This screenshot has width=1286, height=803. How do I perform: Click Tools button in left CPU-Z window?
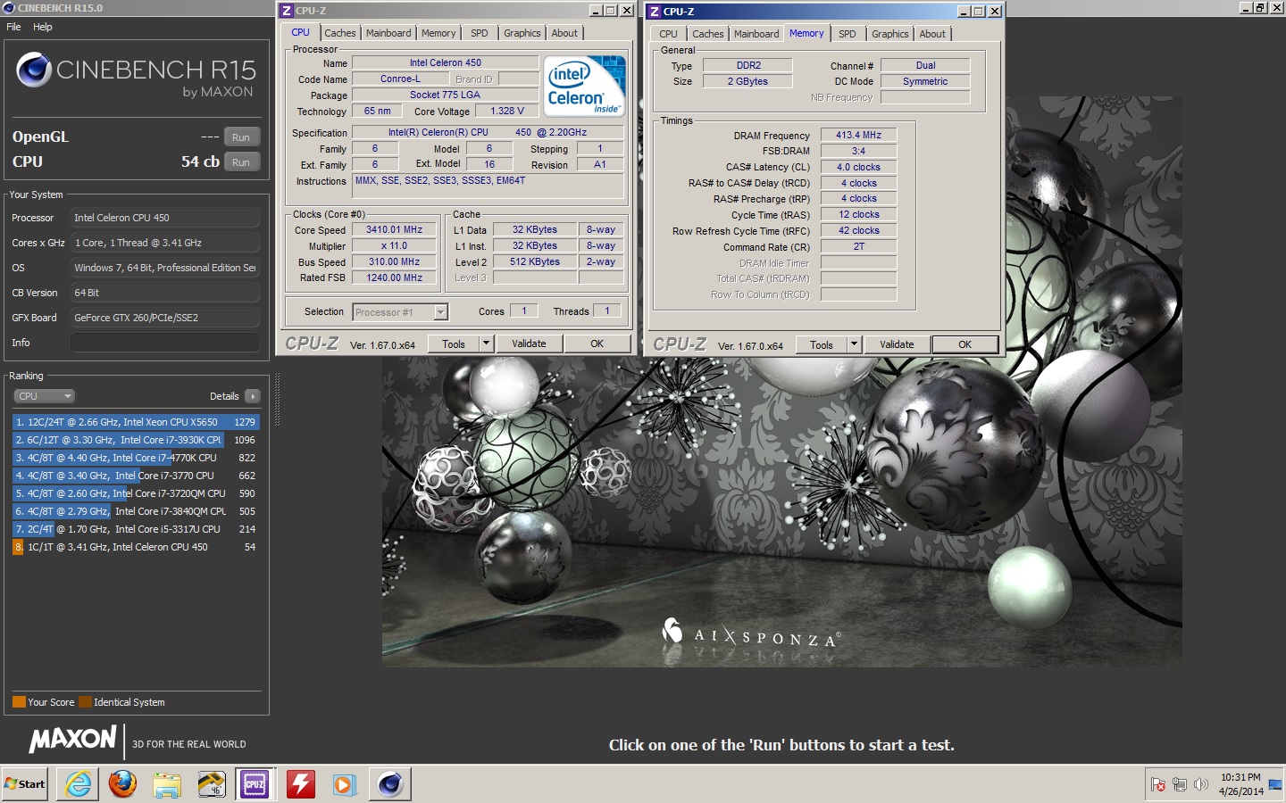tap(454, 344)
